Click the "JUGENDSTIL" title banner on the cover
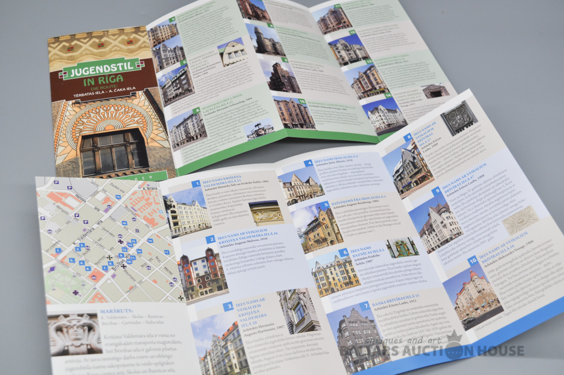Screen dimensions: 564x375 pos(103,69)
